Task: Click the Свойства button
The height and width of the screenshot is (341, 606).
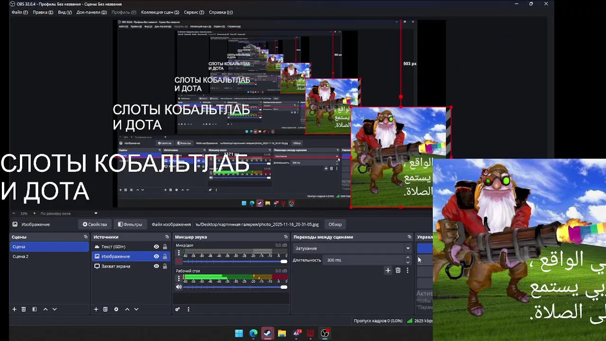Action: point(95,224)
